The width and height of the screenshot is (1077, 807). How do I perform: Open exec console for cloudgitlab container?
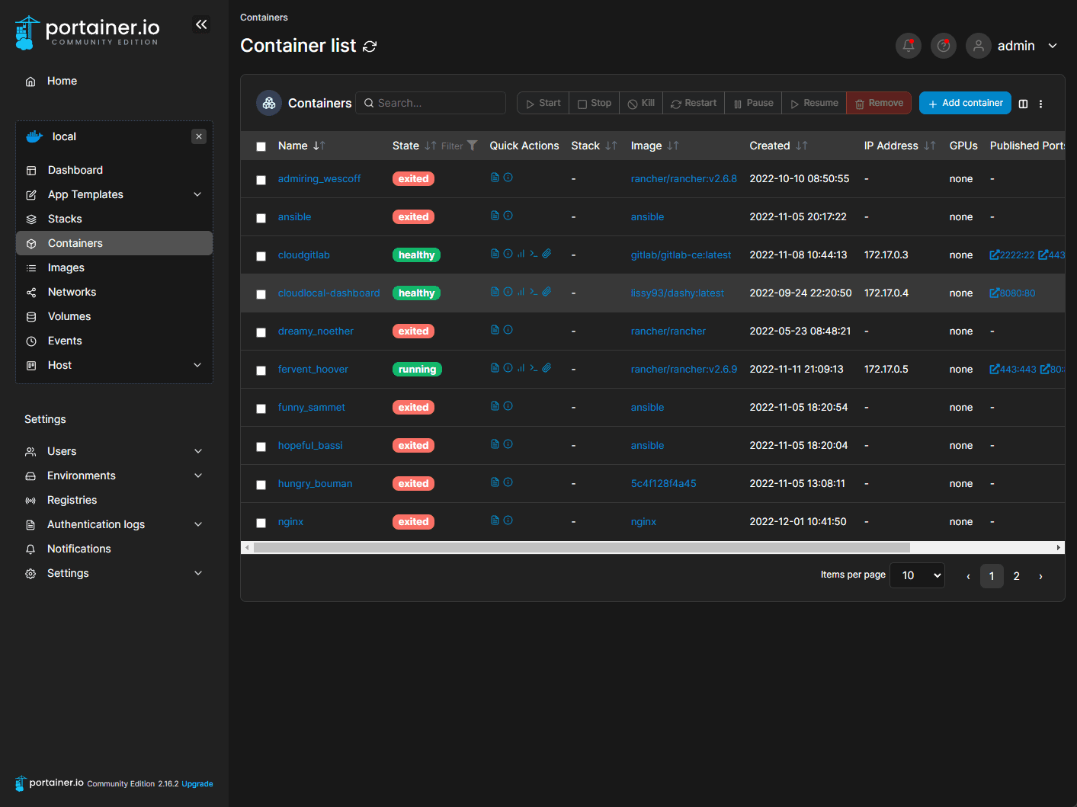tap(534, 254)
